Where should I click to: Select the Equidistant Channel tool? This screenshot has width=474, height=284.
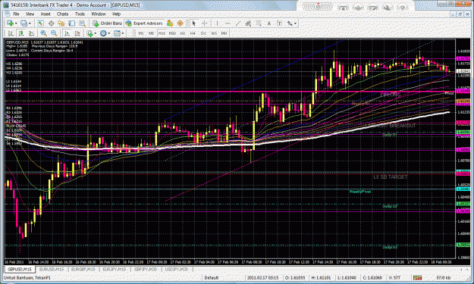248,23
